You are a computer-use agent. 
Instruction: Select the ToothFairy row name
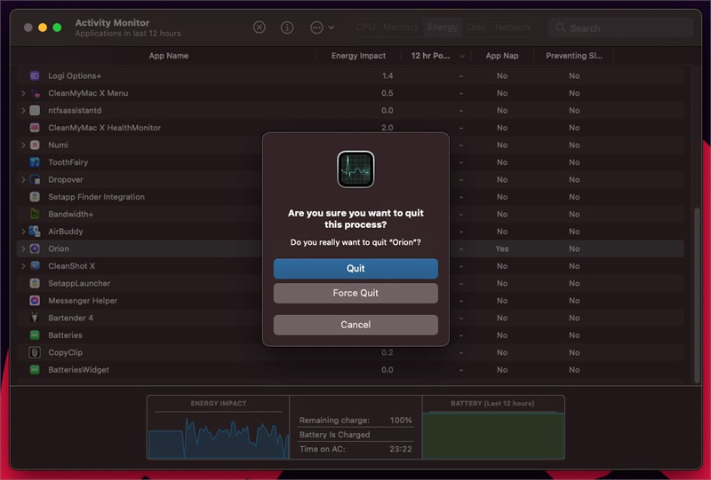68,162
